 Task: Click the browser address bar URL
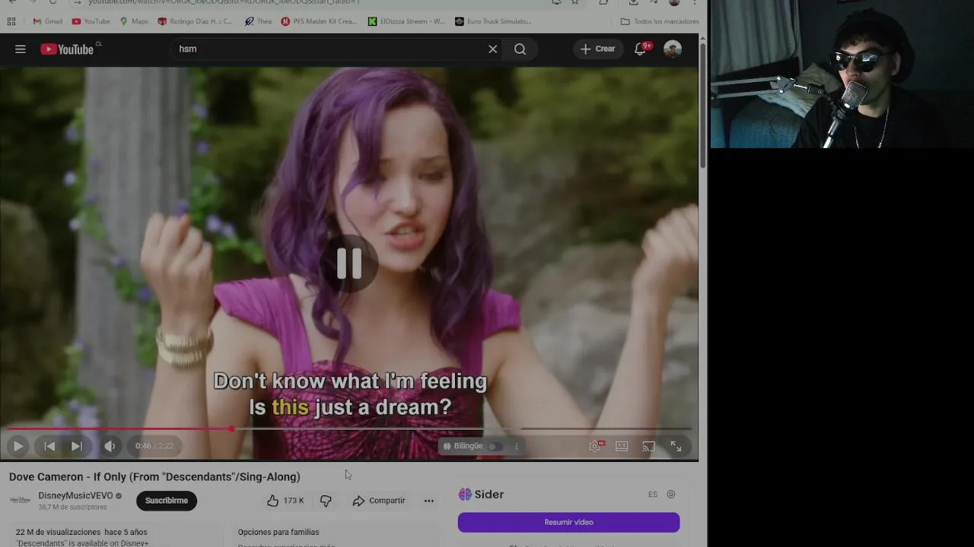224,2
